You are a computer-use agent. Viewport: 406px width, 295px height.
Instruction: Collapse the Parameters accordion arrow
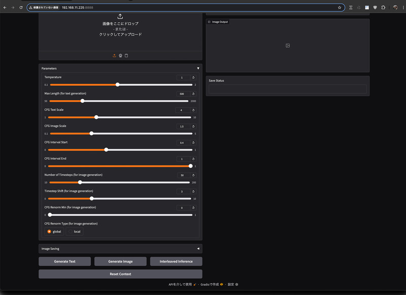pyautogui.click(x=198, y=69)
